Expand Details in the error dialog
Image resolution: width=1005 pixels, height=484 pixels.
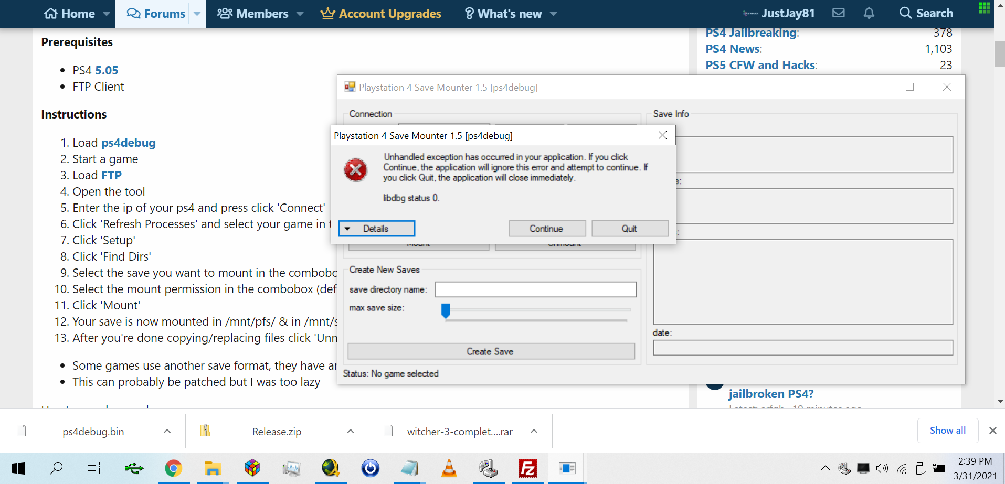376,229
